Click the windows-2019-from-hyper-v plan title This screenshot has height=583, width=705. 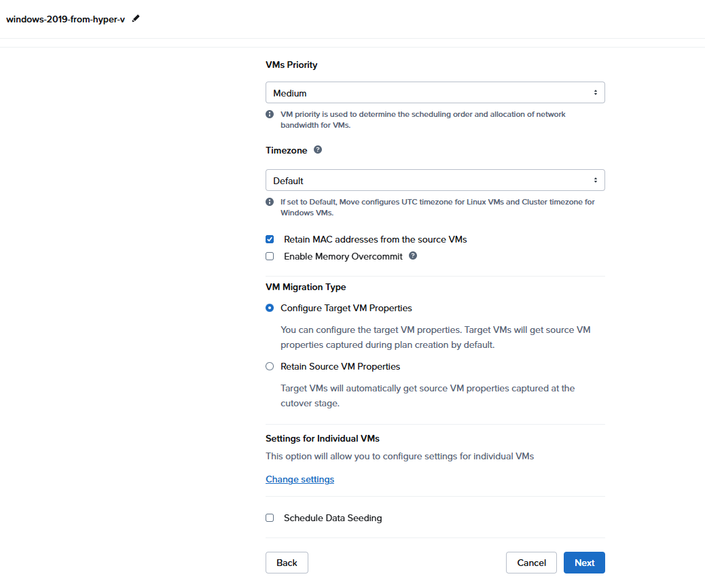[x=65, y=19]
